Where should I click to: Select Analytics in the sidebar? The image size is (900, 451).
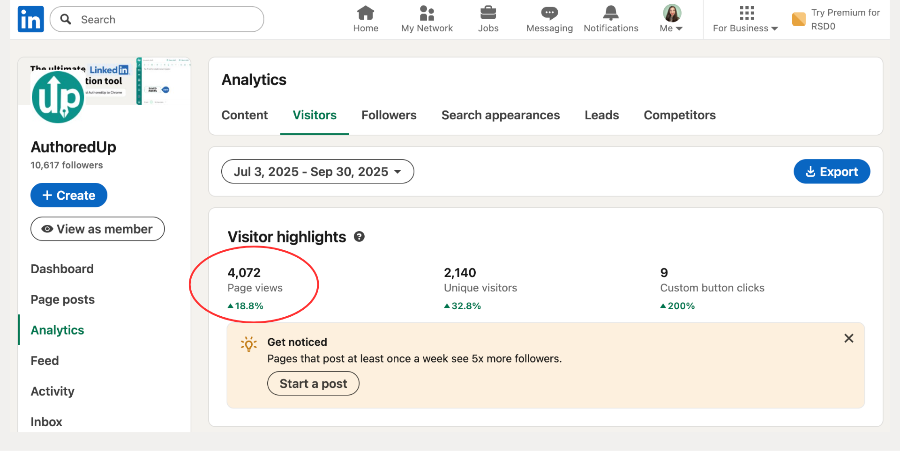[58, 330]
